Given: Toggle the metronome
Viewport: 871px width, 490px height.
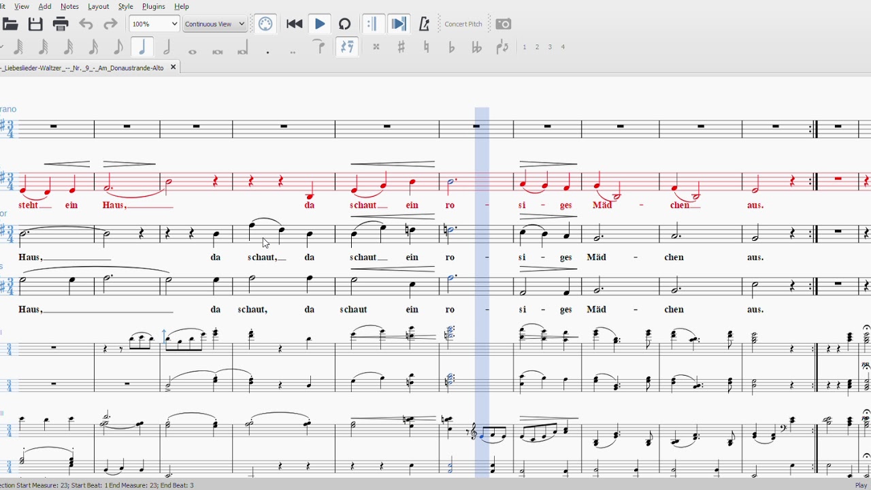Looking at the screenshot, I should (x=424, y=24).
